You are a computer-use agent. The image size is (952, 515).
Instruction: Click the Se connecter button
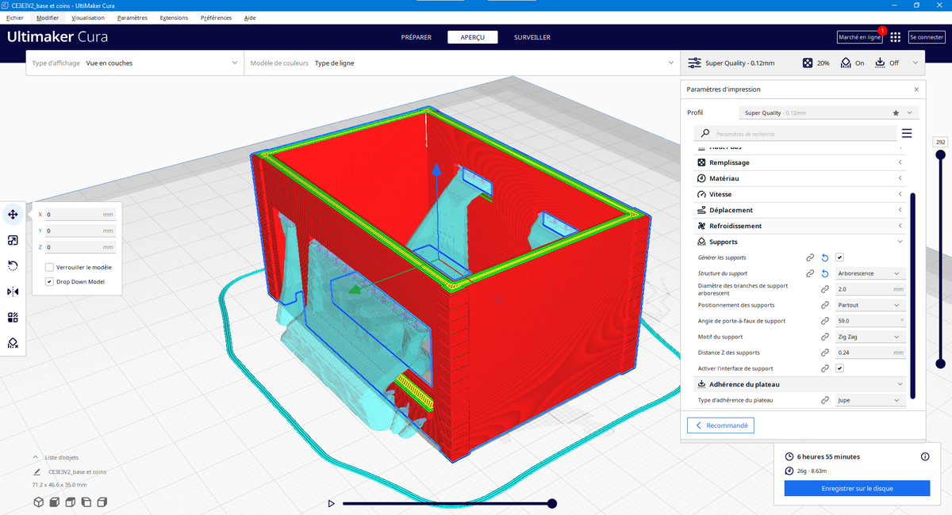click(x=926, y=37)
